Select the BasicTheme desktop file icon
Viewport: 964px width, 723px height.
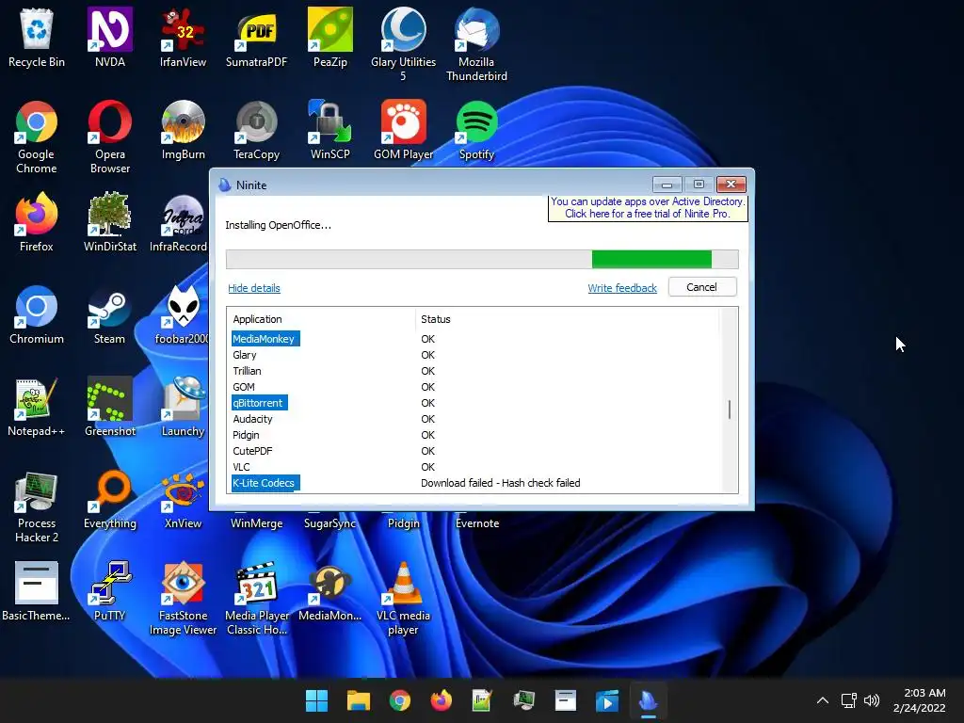pos(37,591)
